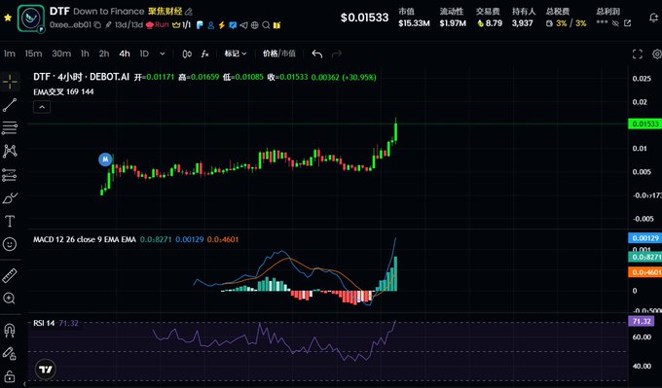This screenshot has width=662, height=388.
Task: Select the 15m timeframe
Action: point(33,53)
